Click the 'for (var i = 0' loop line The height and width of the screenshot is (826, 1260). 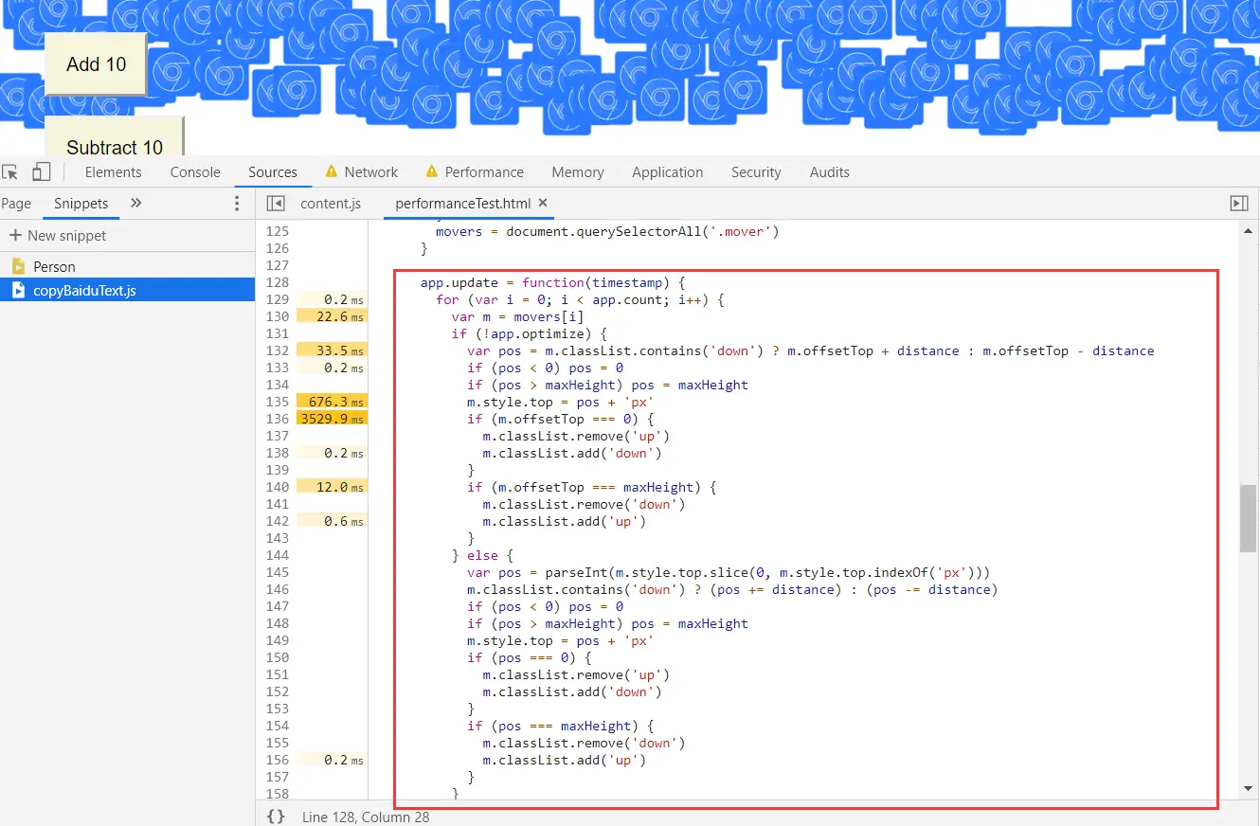(x=580, y=299)
